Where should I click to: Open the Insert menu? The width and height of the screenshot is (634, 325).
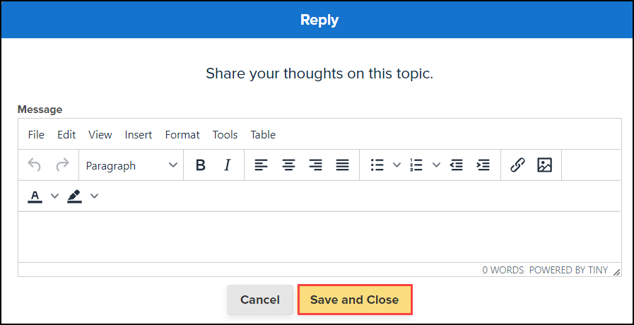click(139, 134)
